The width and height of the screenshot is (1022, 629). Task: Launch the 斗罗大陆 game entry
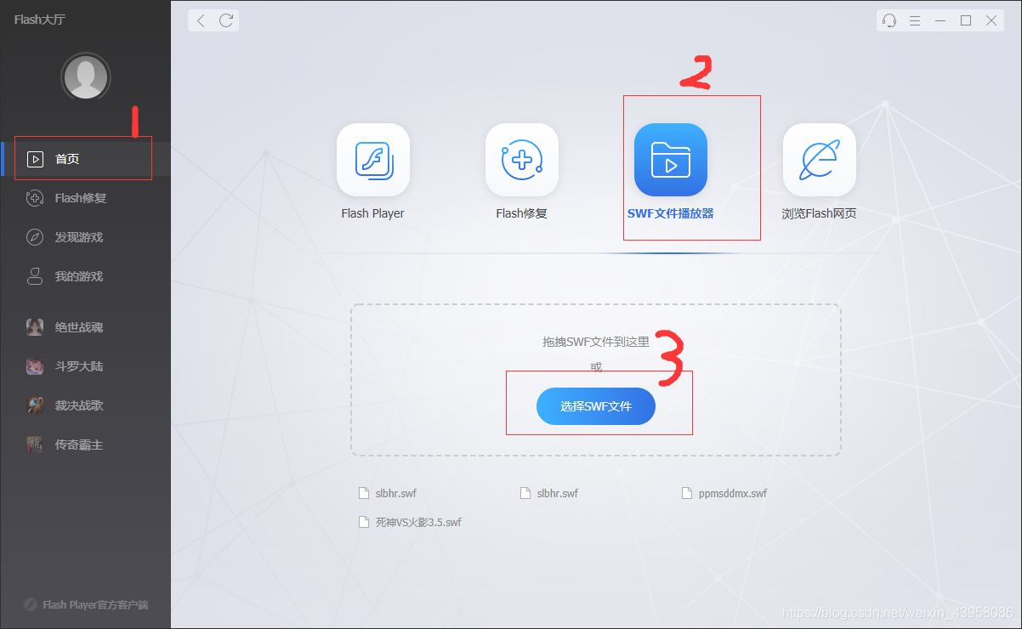pyautogui.click(x=85, y=366)
